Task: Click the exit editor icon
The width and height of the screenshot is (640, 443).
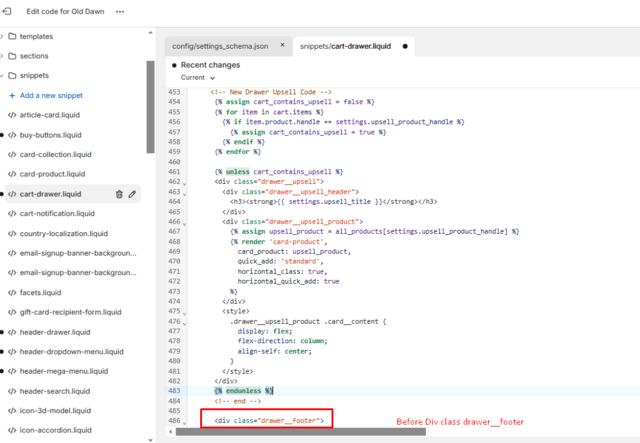Action: tap(7, 11)
